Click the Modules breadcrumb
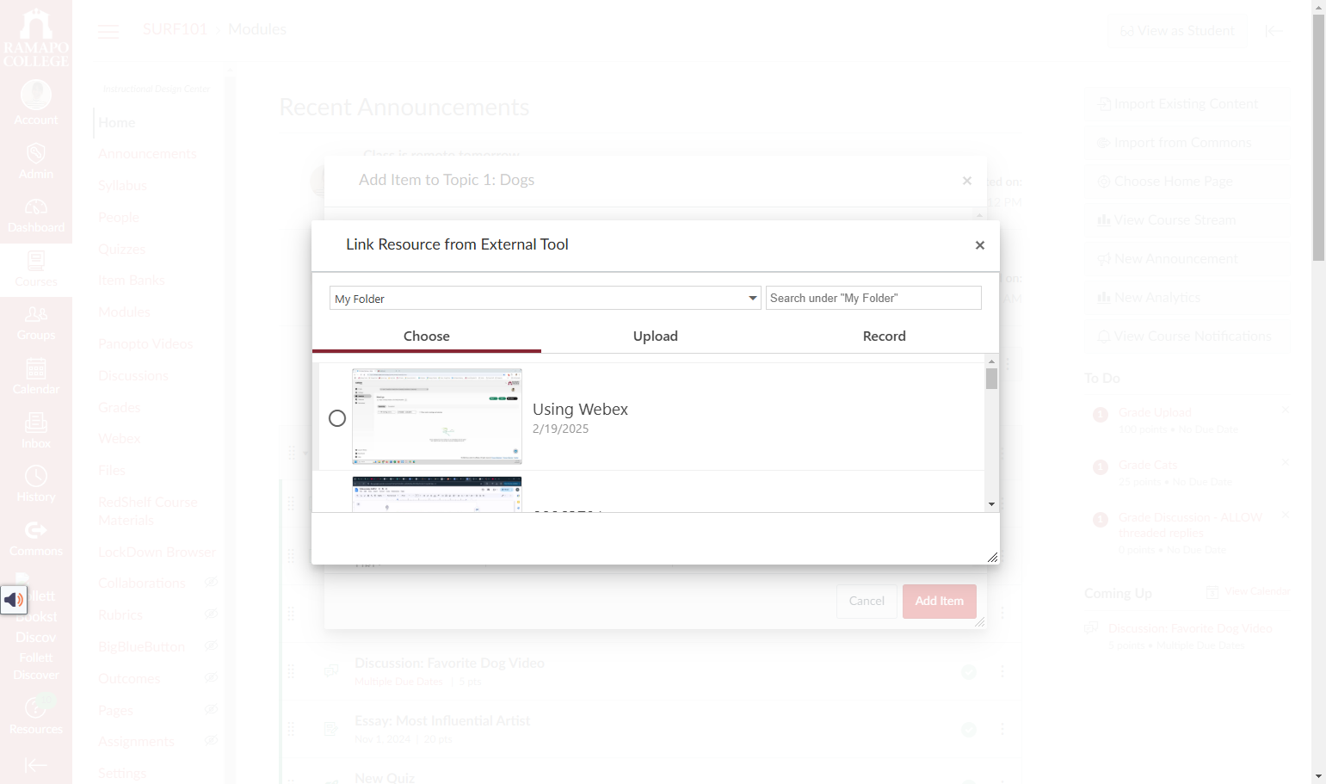Screen dimensions: 1326x784 pos(257,29)
